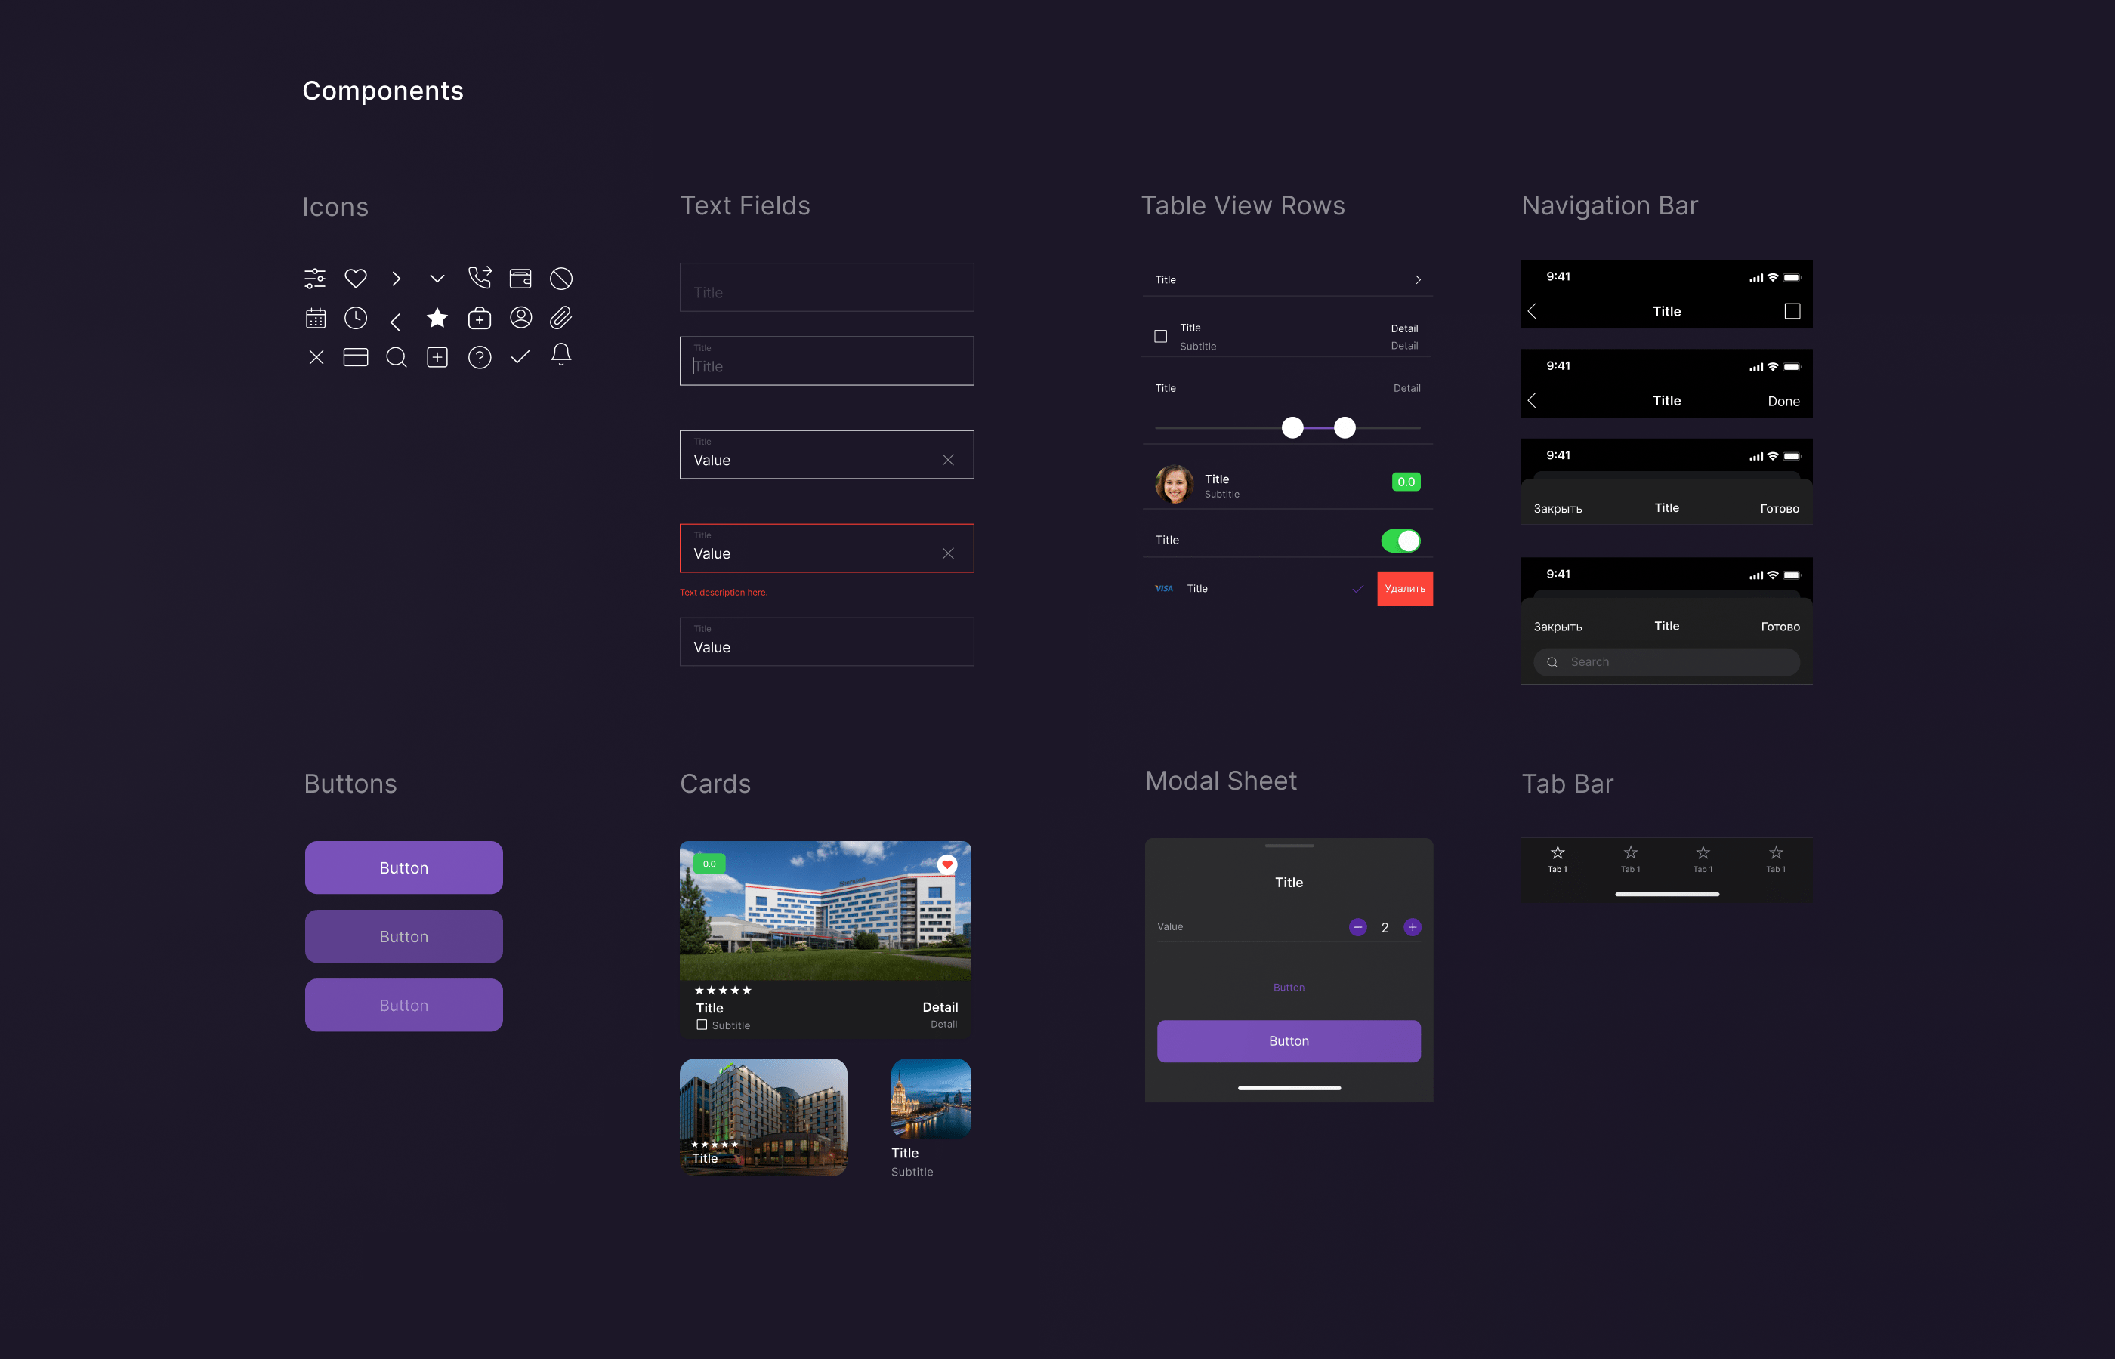The height and width of the screenshot is (1359, 2115).
Task: Click the heart favorite badge on hotel card
Action: pos(947,864)
